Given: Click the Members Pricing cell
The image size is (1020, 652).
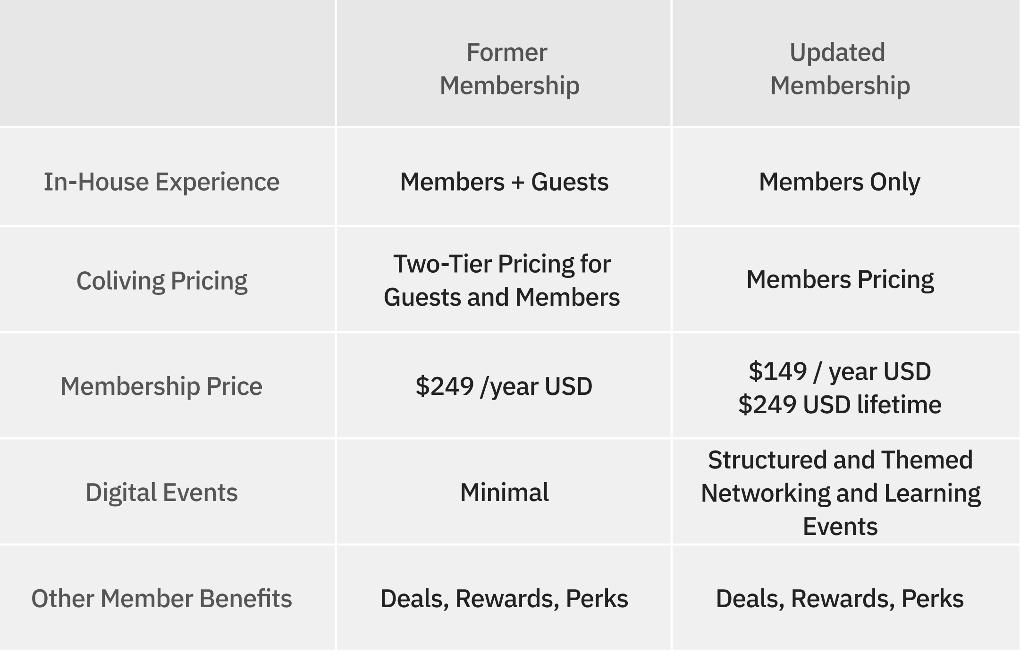Looking at the screenshot, I should (x=840, y=279).
